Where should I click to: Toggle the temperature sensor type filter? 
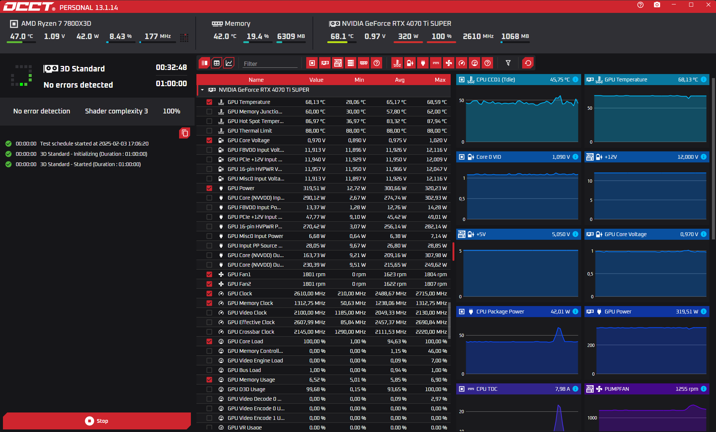coord(397,63)
